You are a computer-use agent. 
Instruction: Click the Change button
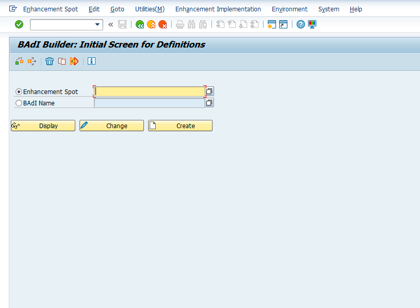111,126
